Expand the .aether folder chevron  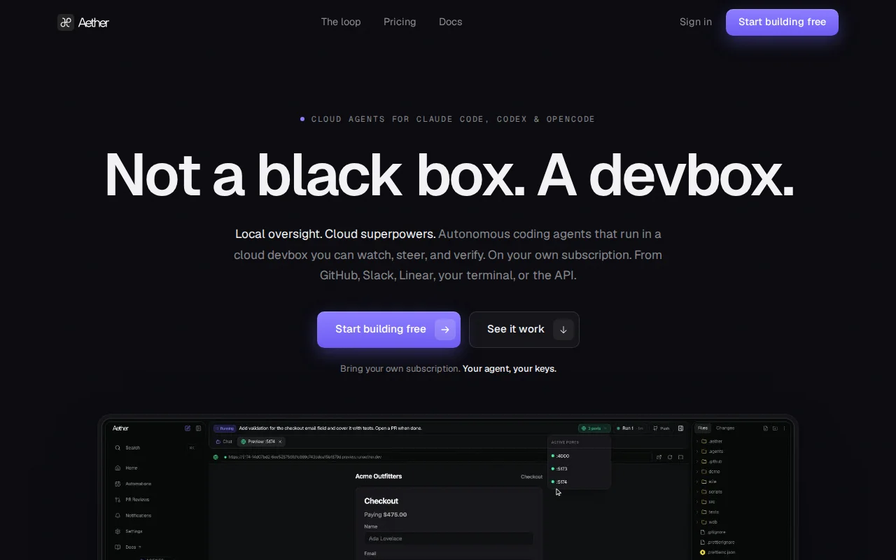tap(697, 442)
